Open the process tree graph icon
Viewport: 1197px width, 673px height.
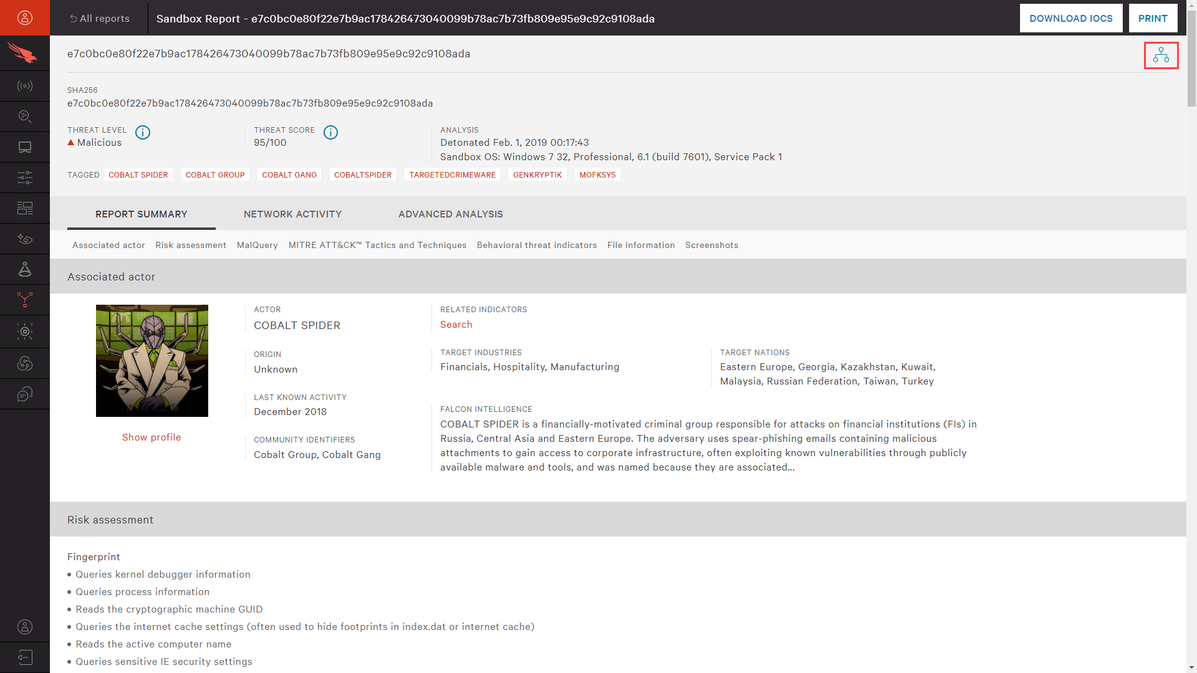[x=1161, y=55]
